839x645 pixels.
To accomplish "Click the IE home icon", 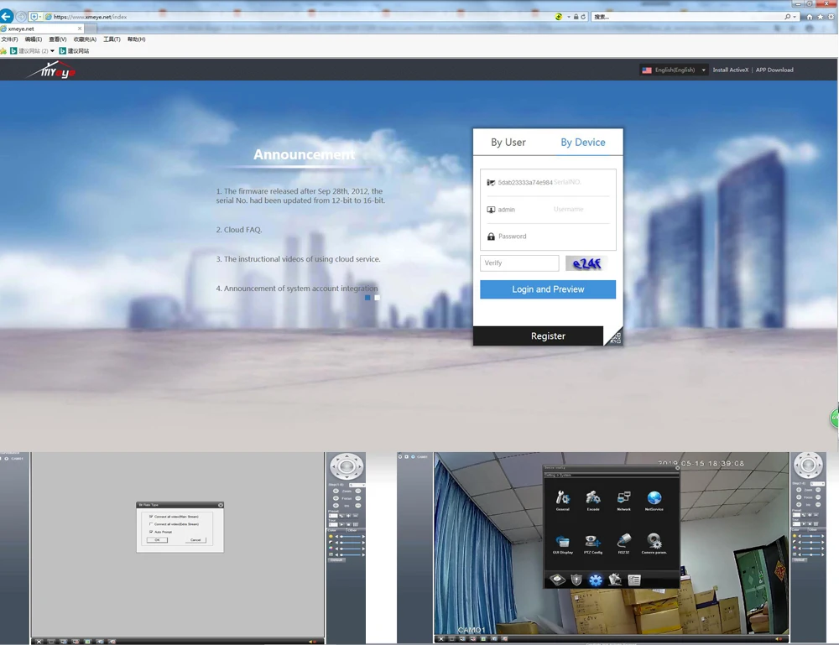I will 810,17.
